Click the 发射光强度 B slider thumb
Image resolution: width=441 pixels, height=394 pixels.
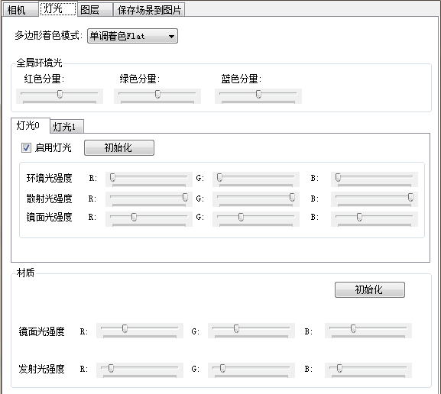pos(339,368)
